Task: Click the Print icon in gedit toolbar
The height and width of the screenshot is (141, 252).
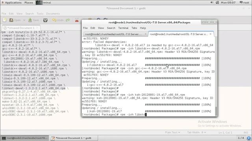Action: tap(45, 20)
